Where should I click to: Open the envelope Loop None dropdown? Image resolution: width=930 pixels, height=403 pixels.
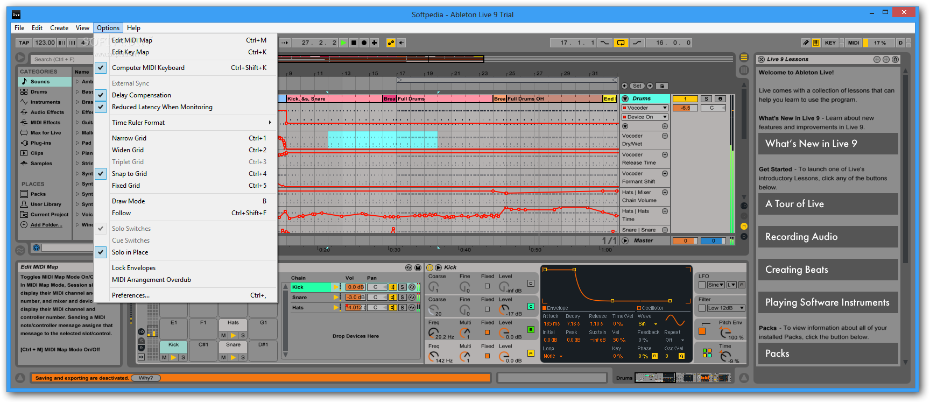coord(553,356)
